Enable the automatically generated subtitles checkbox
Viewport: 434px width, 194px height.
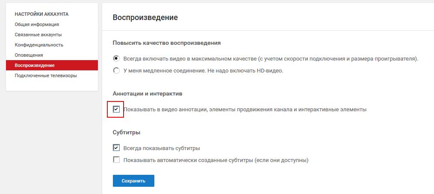coord(116,160)
